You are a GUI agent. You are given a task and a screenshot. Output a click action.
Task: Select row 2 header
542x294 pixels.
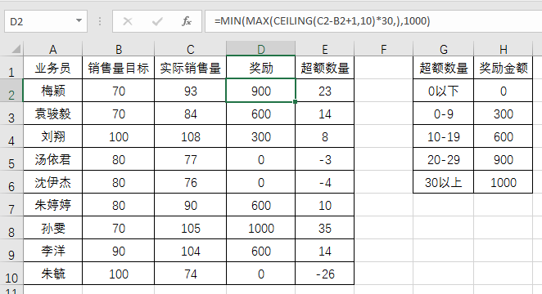click(x=11, y=91)
